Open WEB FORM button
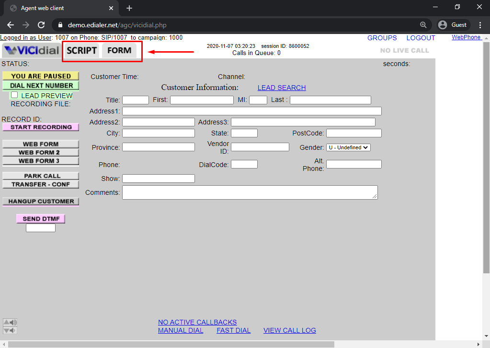Viewport: 490px width, 348px height. point(41,144)
